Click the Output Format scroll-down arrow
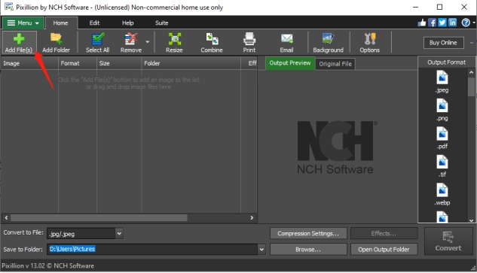Viewport: 477px width, 273px height. (471, 220)
